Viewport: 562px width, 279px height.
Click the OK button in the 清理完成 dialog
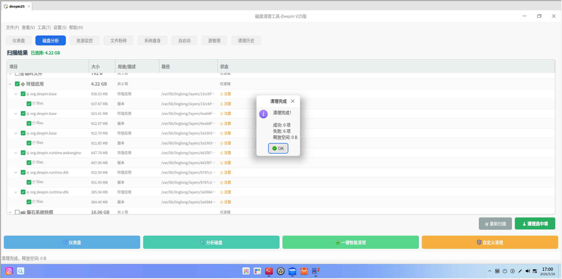[x=278, y=148]
